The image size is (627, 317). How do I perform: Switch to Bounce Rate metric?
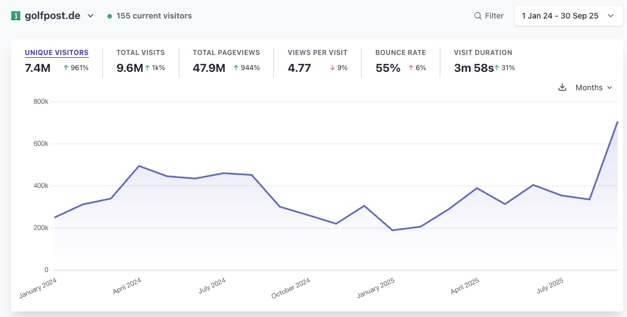tap(400, 53)
